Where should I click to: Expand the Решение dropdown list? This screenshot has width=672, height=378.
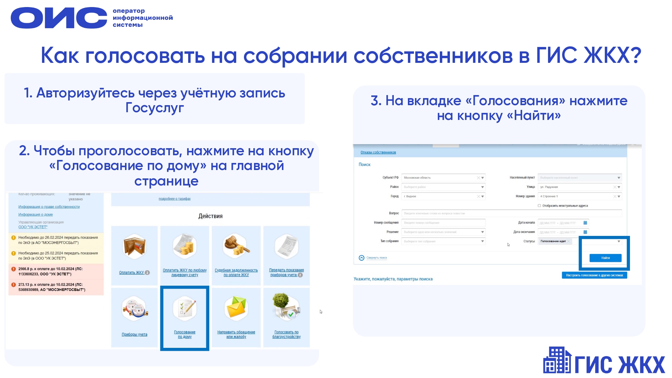click(482, 232)
